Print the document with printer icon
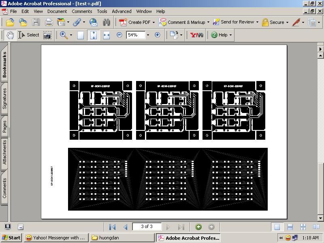This screenshot has height=243, width=324. [x=49, y=22]
